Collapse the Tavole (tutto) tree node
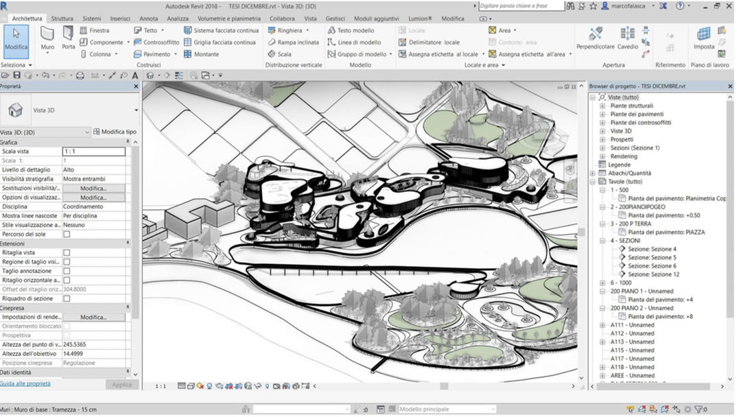 click(x=593, y=182)
